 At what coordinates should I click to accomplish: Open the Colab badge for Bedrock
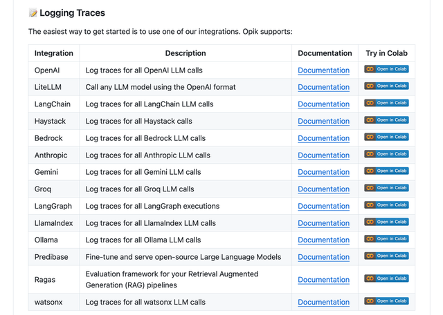(x=386, y=137)
